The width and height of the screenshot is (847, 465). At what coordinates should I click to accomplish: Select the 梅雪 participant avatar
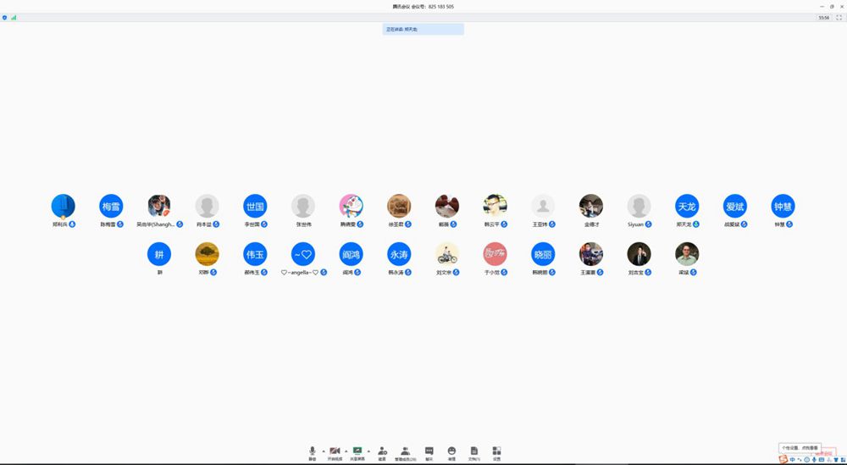pyautogui.click(x=111, y=206)
